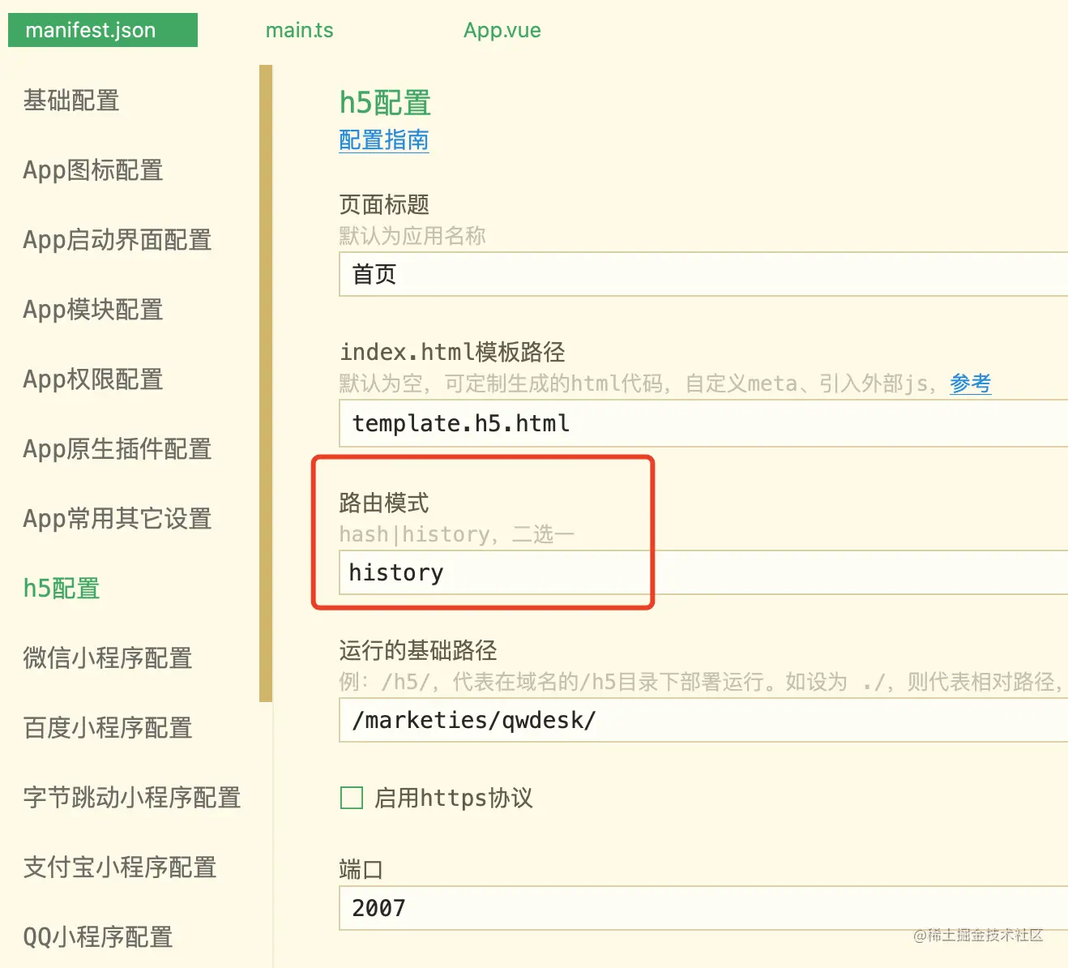Viewport: 1068px width, 968px height.
Task: Enable the 启用https协议 checkbox
Action: coord(352,798)
